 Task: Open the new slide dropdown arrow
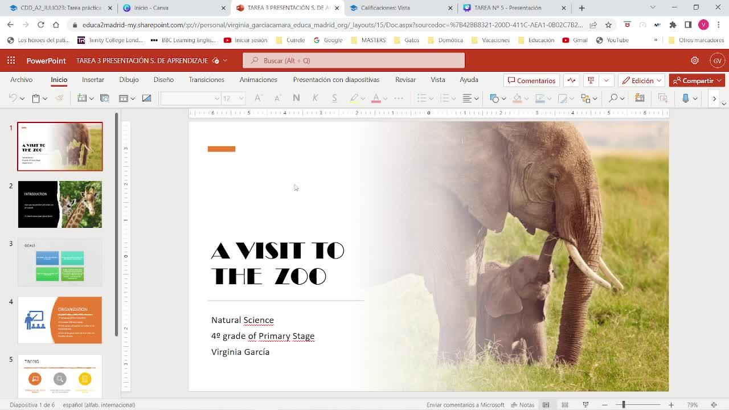92,99
